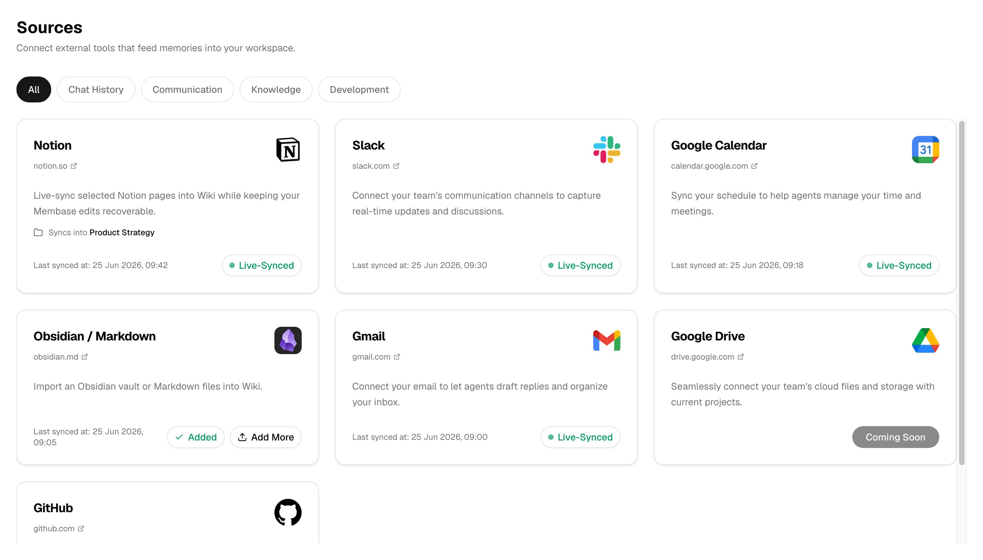Click Obsidian's 'Last synced at' 09:05 text

[88, 437]
